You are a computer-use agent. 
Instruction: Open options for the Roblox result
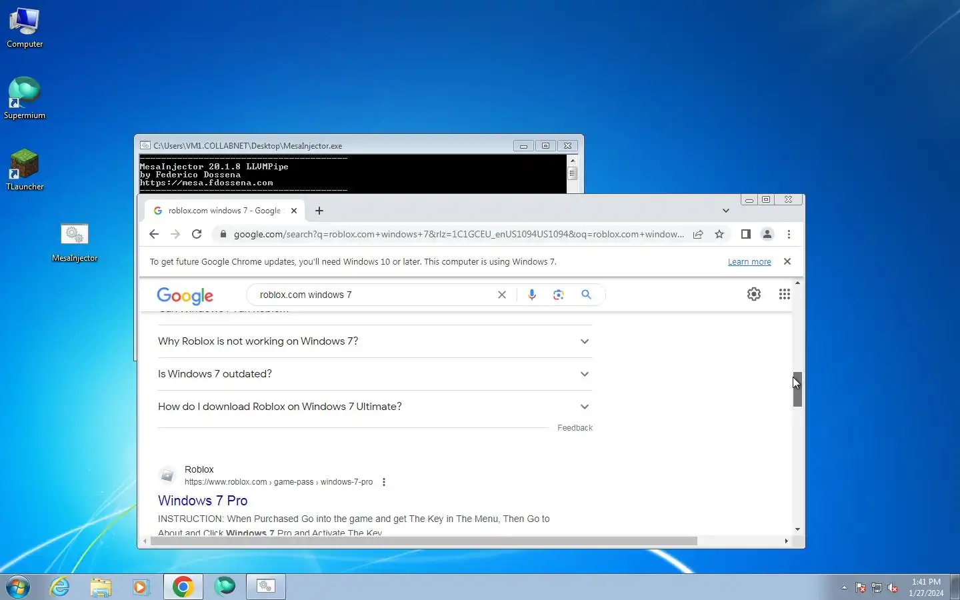pyautogui.click(x=384, y=482)
